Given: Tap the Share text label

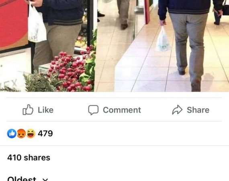Looking at the screenshot, I should click(198, 110).
